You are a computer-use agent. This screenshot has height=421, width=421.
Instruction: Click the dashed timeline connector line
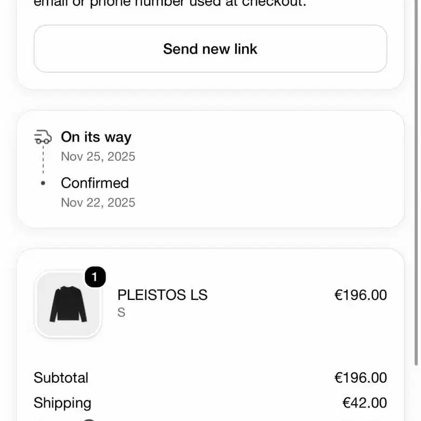click(x=43, y=160)
